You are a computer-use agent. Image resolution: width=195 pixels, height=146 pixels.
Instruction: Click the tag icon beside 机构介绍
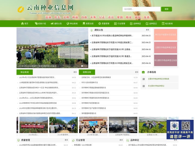pyautogui.click(x=36, y=24)
